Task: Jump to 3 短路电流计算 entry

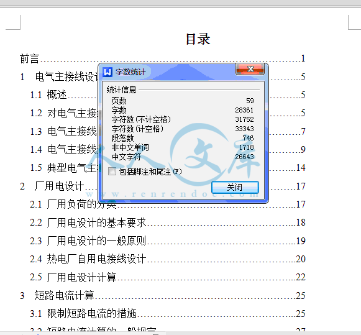Action: coord(163,295)
